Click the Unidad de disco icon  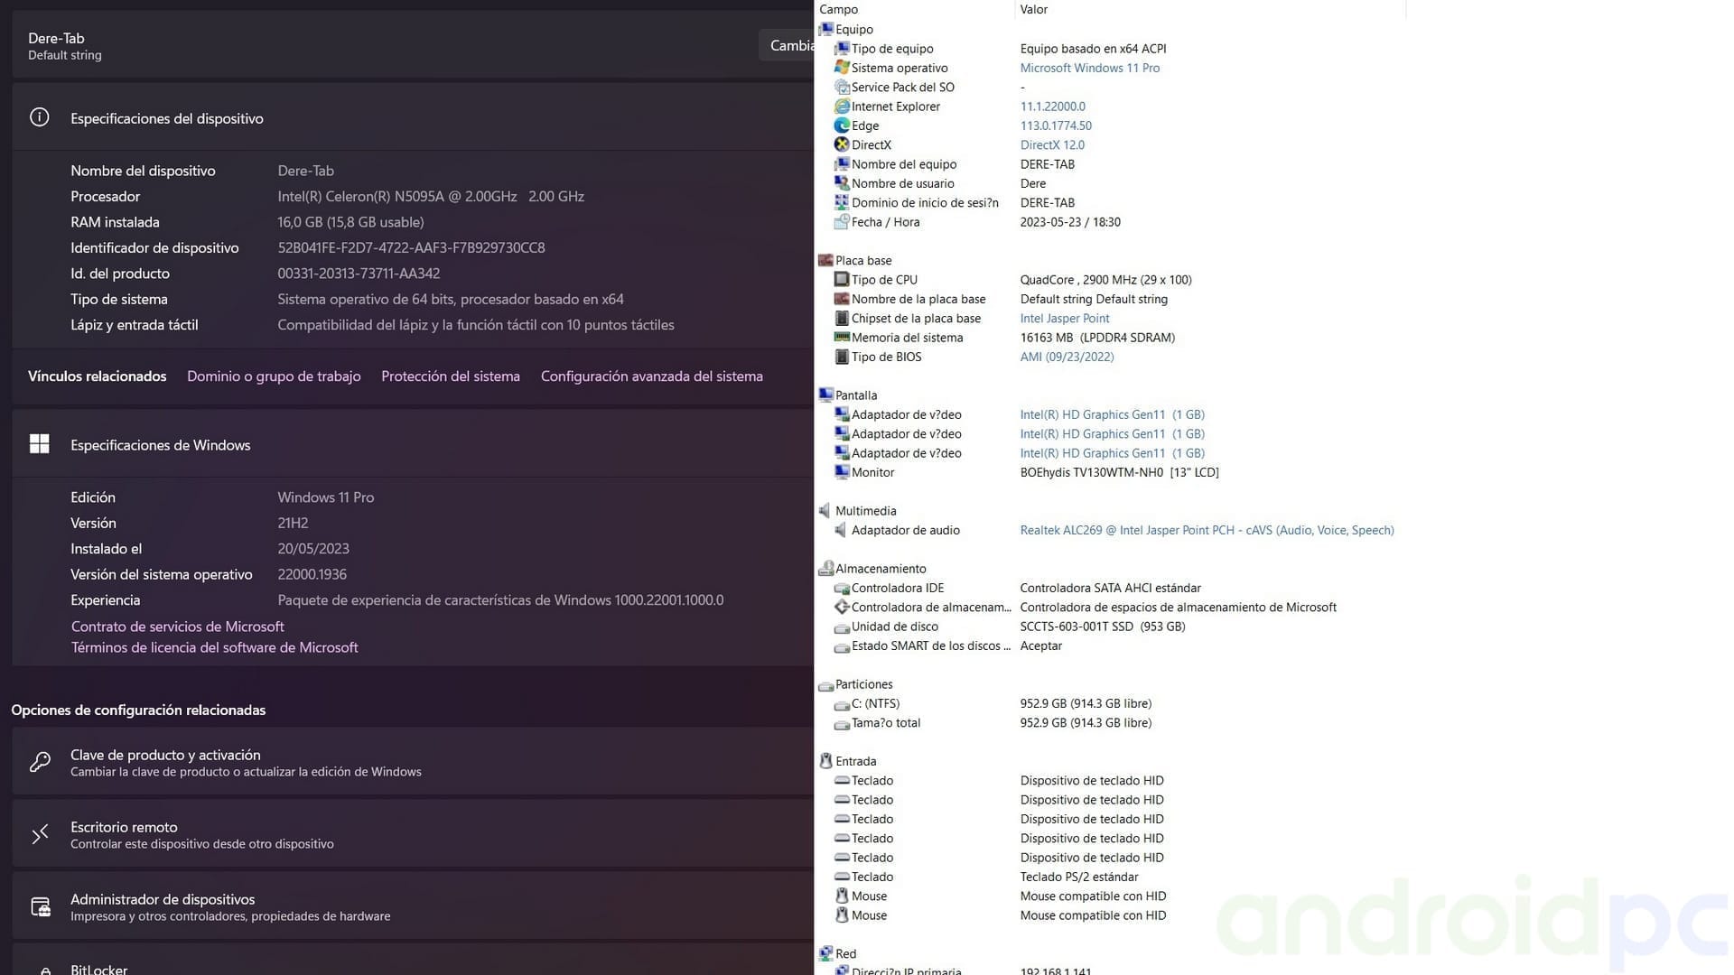click(x=842, y=627)
